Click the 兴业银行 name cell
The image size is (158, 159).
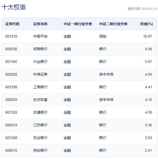(40, 62)
